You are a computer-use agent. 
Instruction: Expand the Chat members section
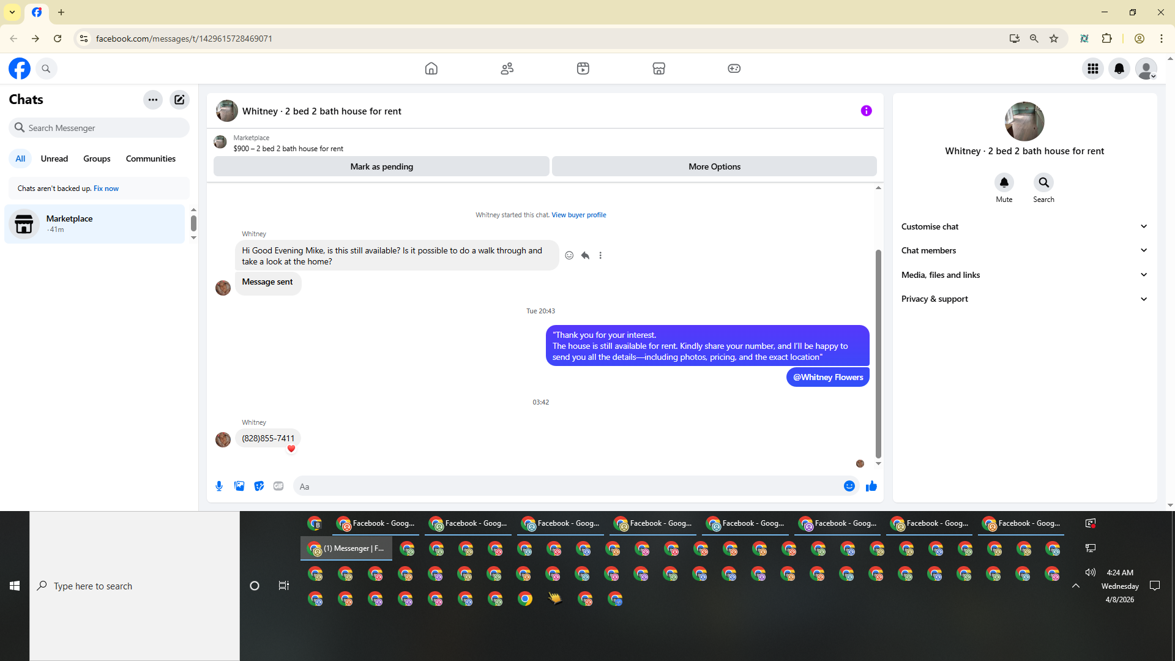coord(1024,250)
